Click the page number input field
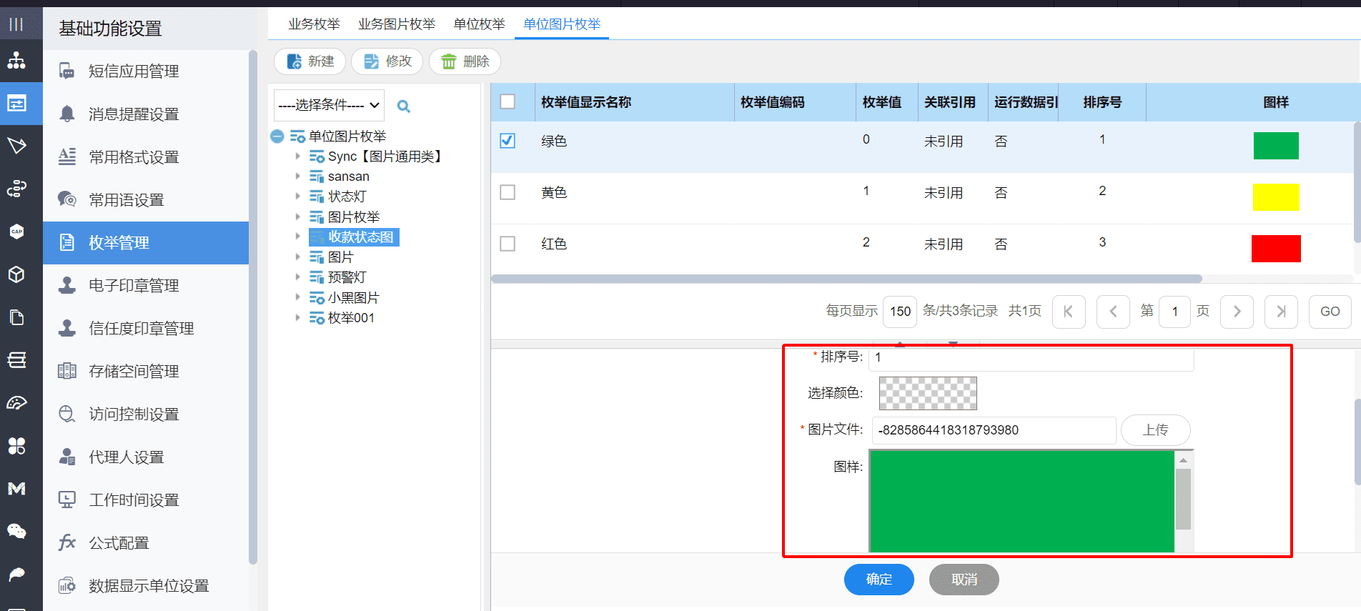 click(1175, 312)
